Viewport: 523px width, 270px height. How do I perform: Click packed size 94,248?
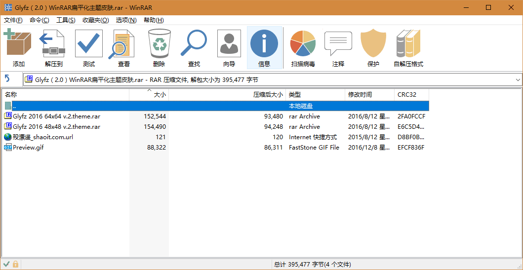[x=274, y=127]
